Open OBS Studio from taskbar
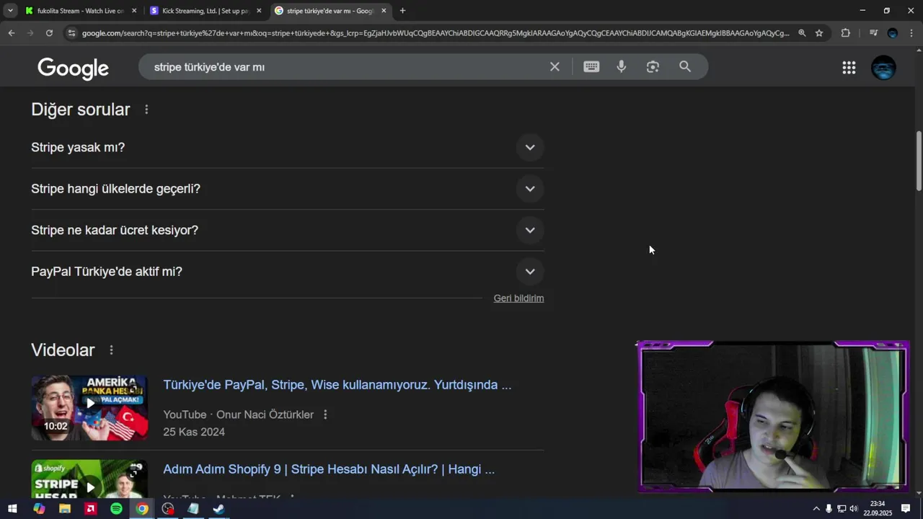 pos(168,509)
